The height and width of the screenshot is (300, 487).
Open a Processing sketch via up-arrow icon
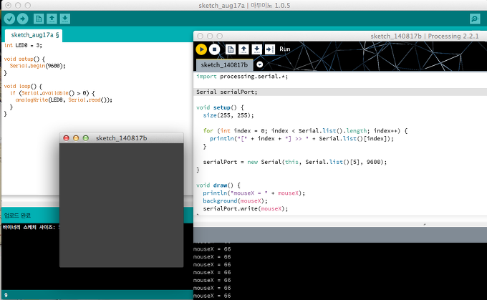(243, 49)
